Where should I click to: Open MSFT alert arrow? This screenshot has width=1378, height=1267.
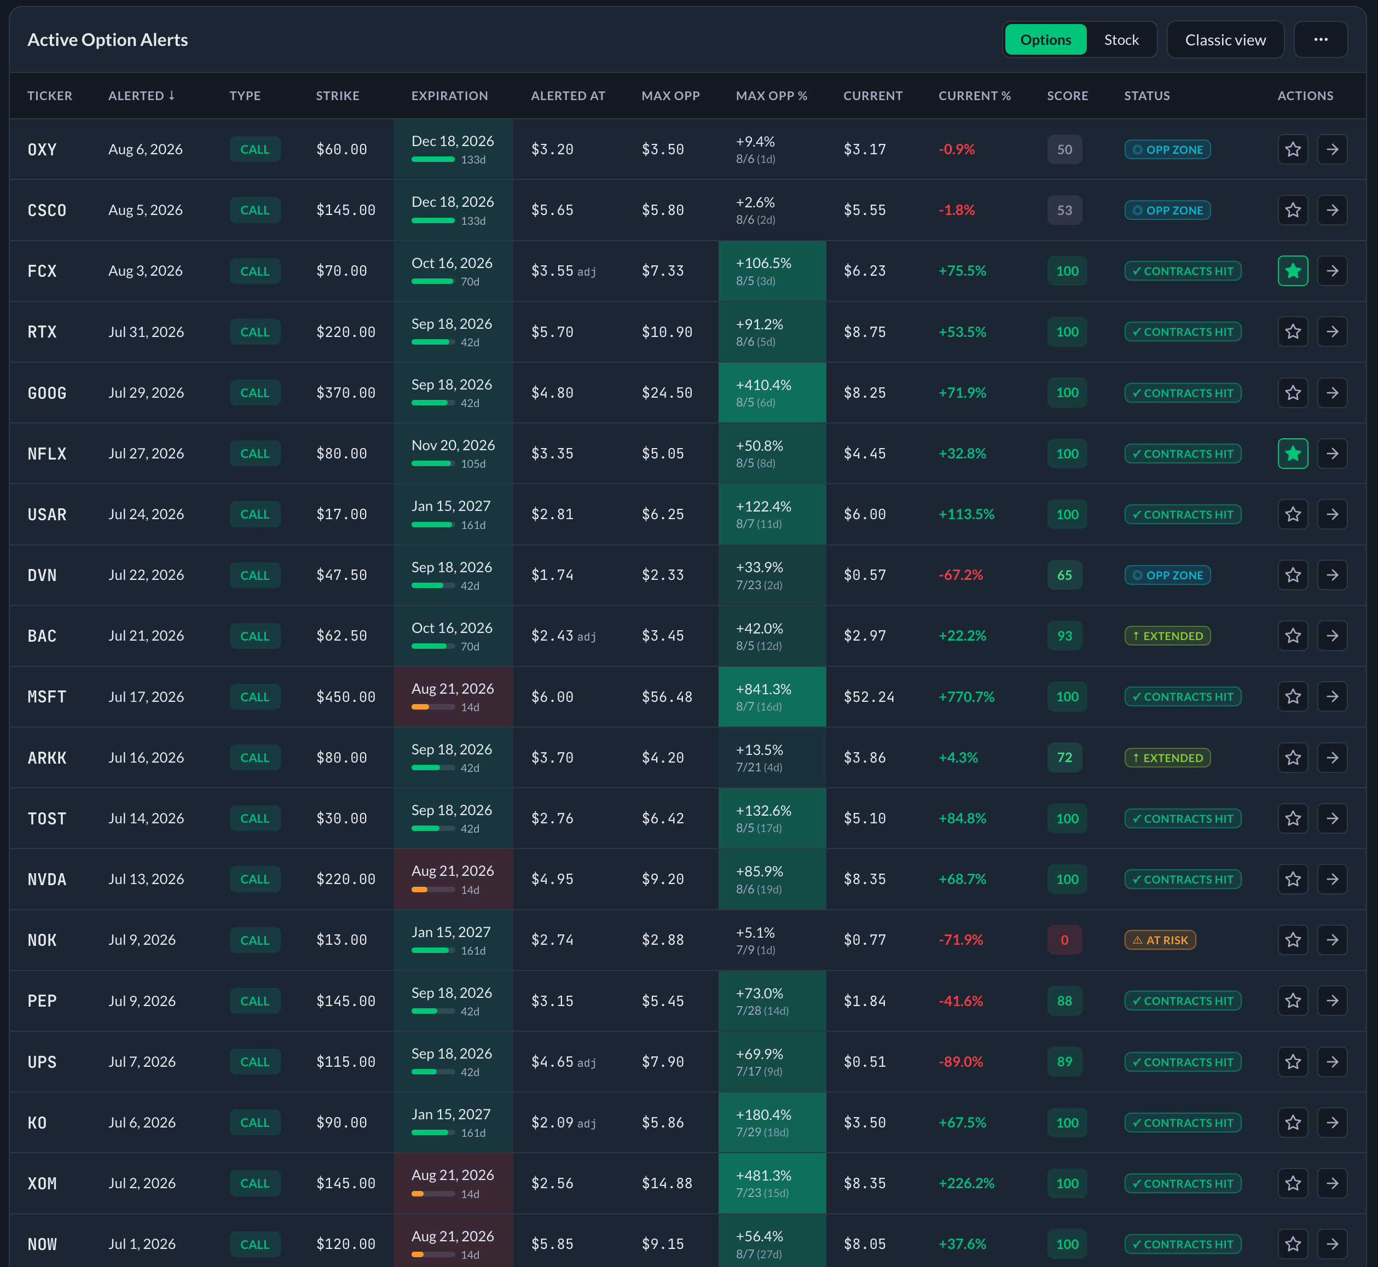click(1331, 696)
